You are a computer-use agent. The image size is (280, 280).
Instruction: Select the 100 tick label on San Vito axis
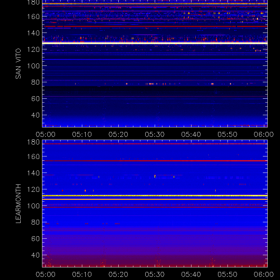pos(33,66)
